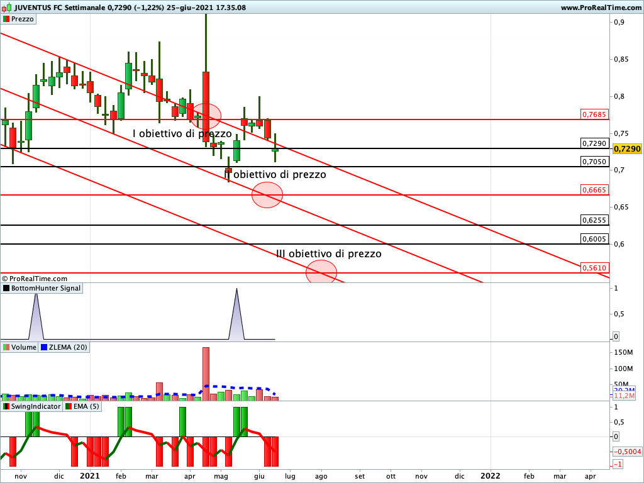
Task: Open the ZLEMA (20) indicator label
Action: coord(64,347)
